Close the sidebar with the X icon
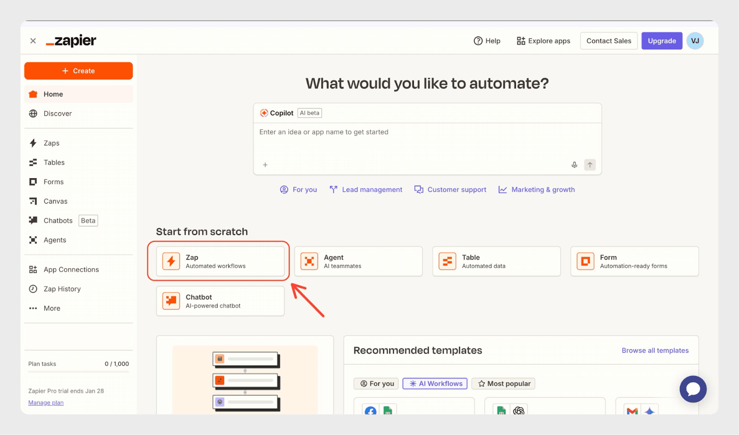 (33, 41)
